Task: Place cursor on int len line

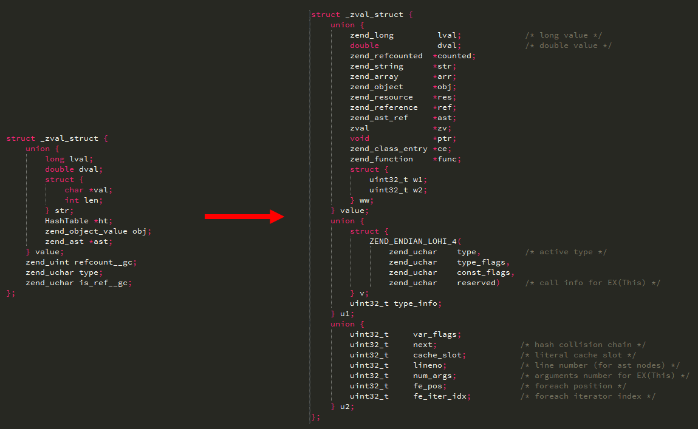Action: click(84, 200)
